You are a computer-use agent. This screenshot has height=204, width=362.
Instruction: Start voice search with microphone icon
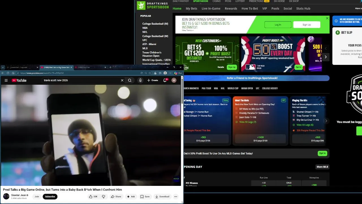click(x=140, y=80)
